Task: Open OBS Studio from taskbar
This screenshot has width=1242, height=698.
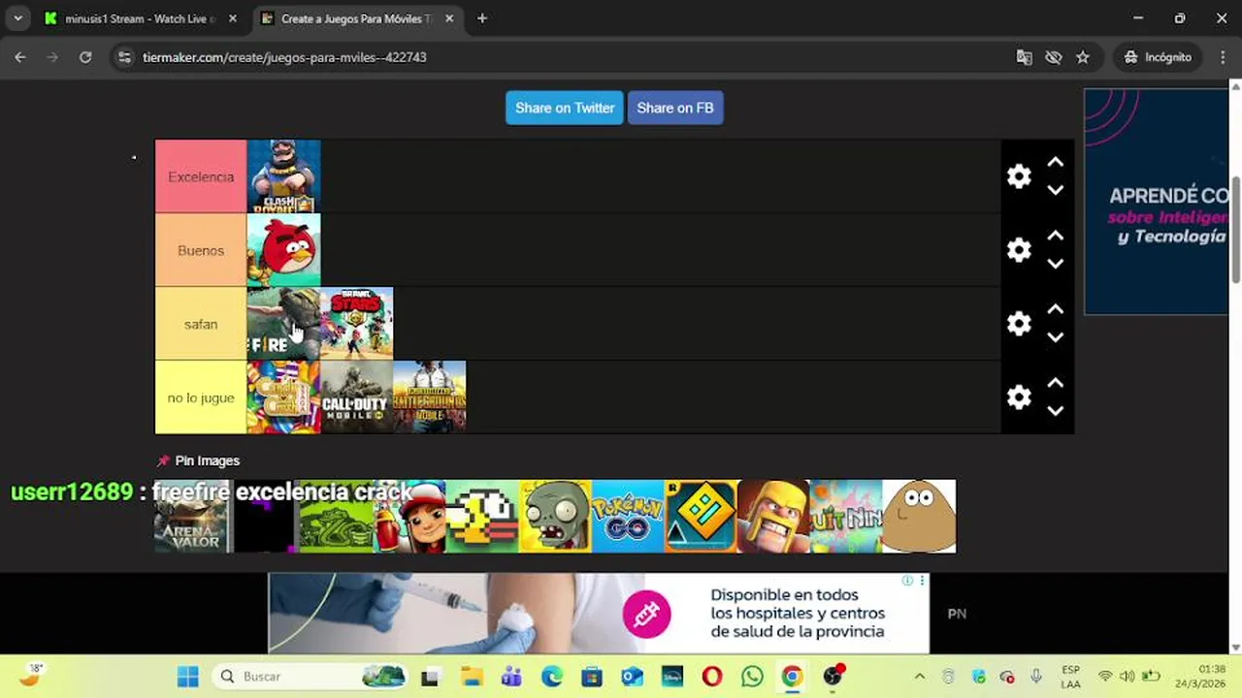Action: tap(833, 677)
